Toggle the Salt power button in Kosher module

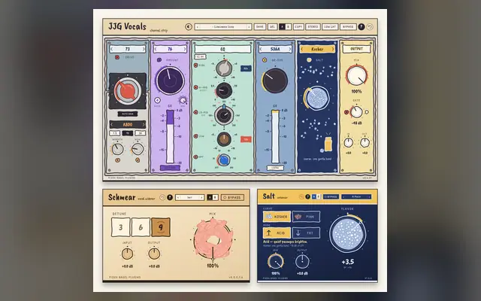309,60
